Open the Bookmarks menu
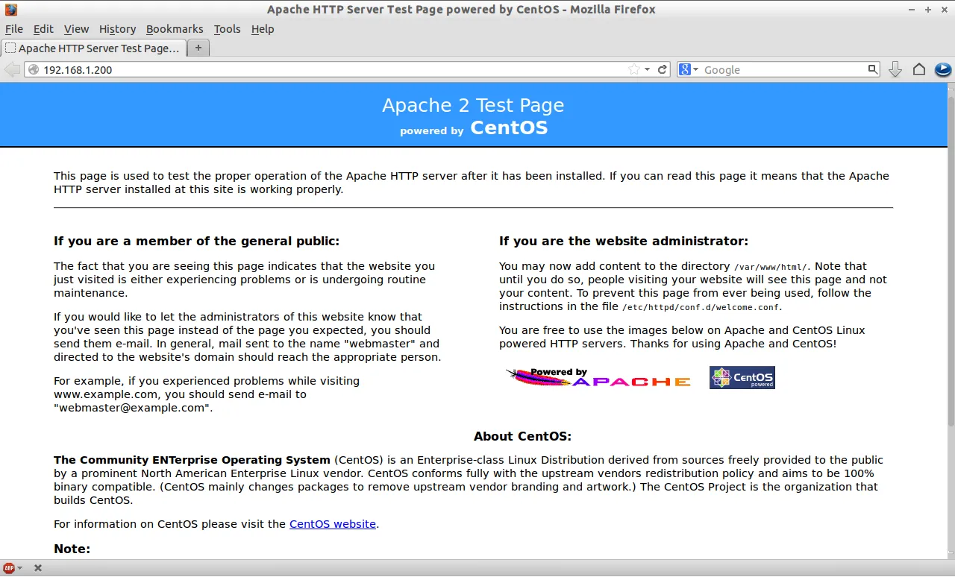 (175, 29)
